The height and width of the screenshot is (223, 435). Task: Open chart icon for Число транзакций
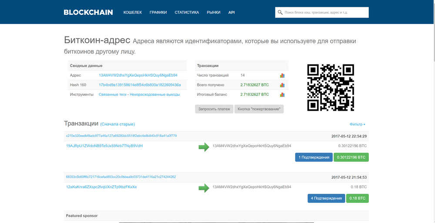click(282, 75)
